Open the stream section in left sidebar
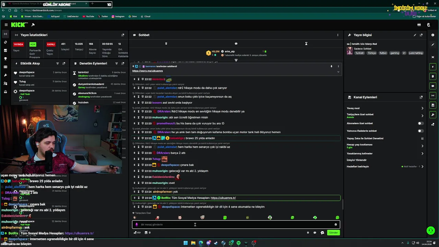 pos(5,34)
